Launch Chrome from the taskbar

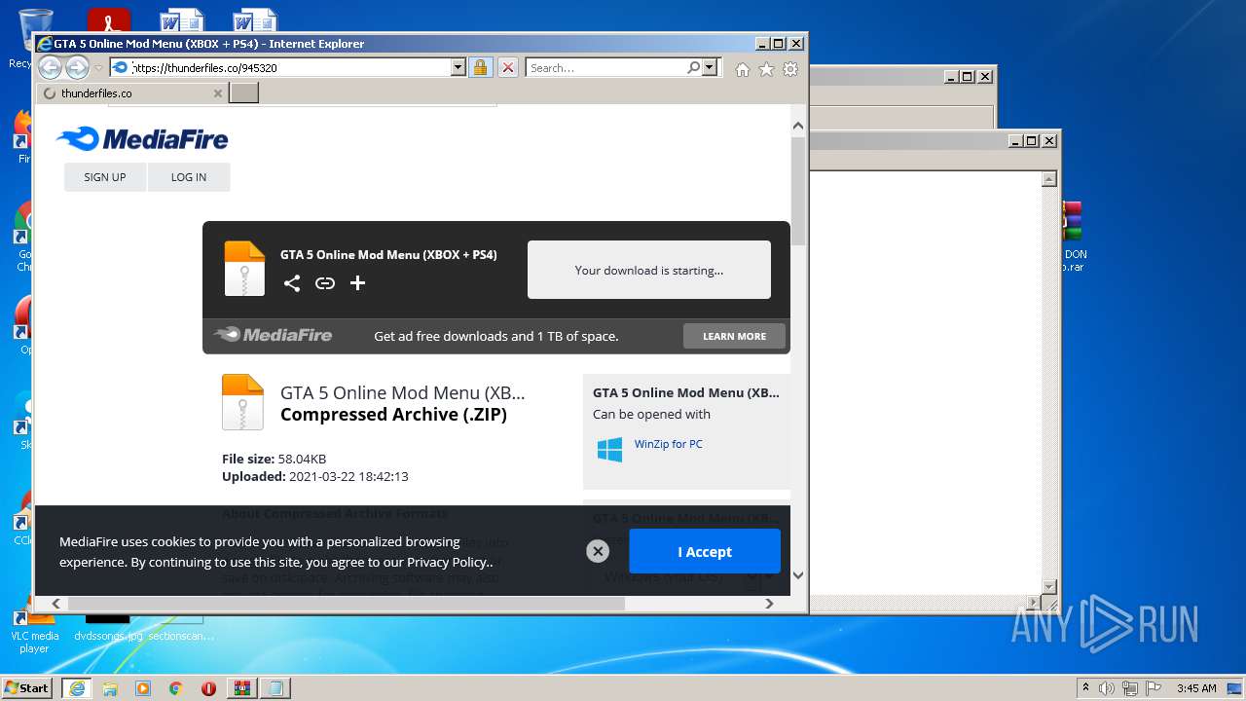tap(175, 687)
